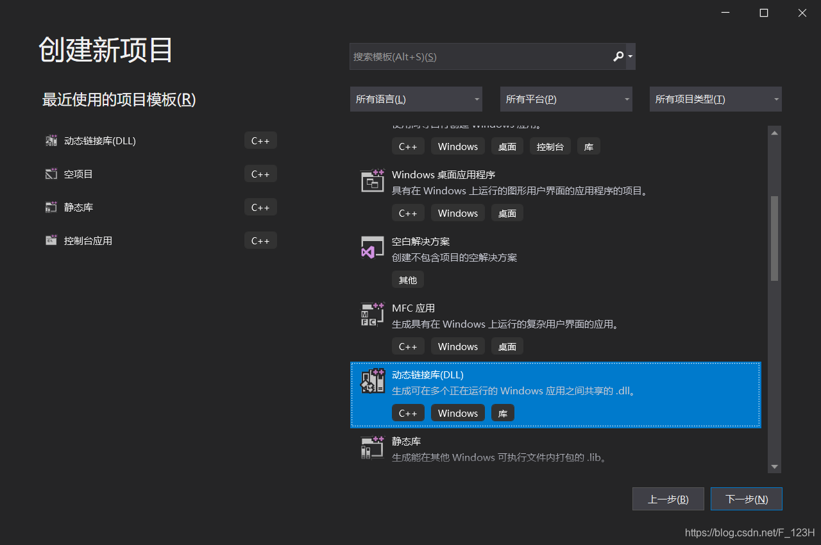Close the create project dialog
The width and height of the screenshot is (821, 545).
(802, 13)
